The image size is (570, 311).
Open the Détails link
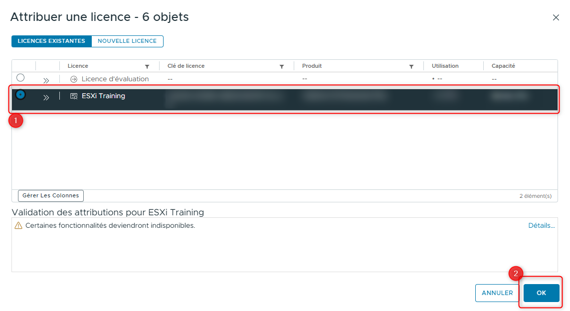point(541,226)
